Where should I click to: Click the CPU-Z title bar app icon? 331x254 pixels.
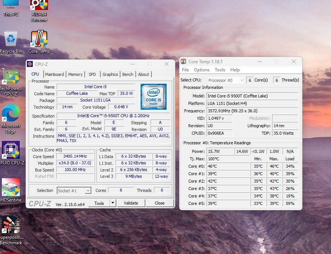[30, 64]
